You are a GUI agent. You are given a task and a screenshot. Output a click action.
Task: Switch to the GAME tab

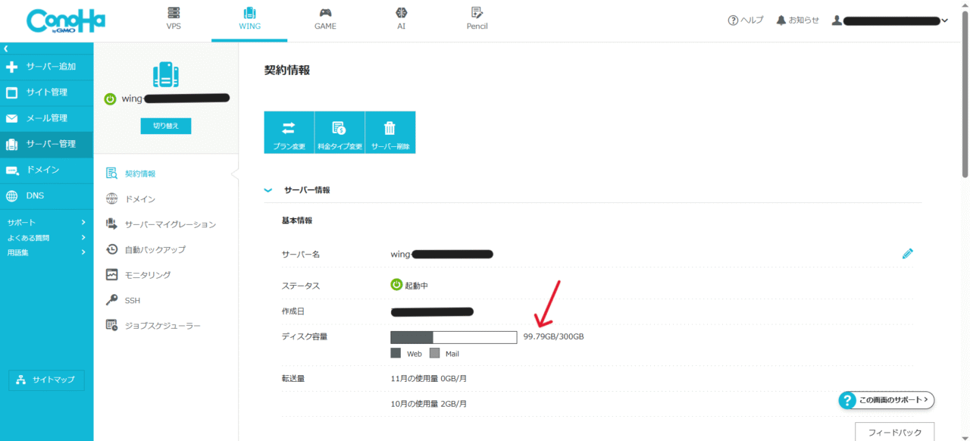(x=325, y=19)
